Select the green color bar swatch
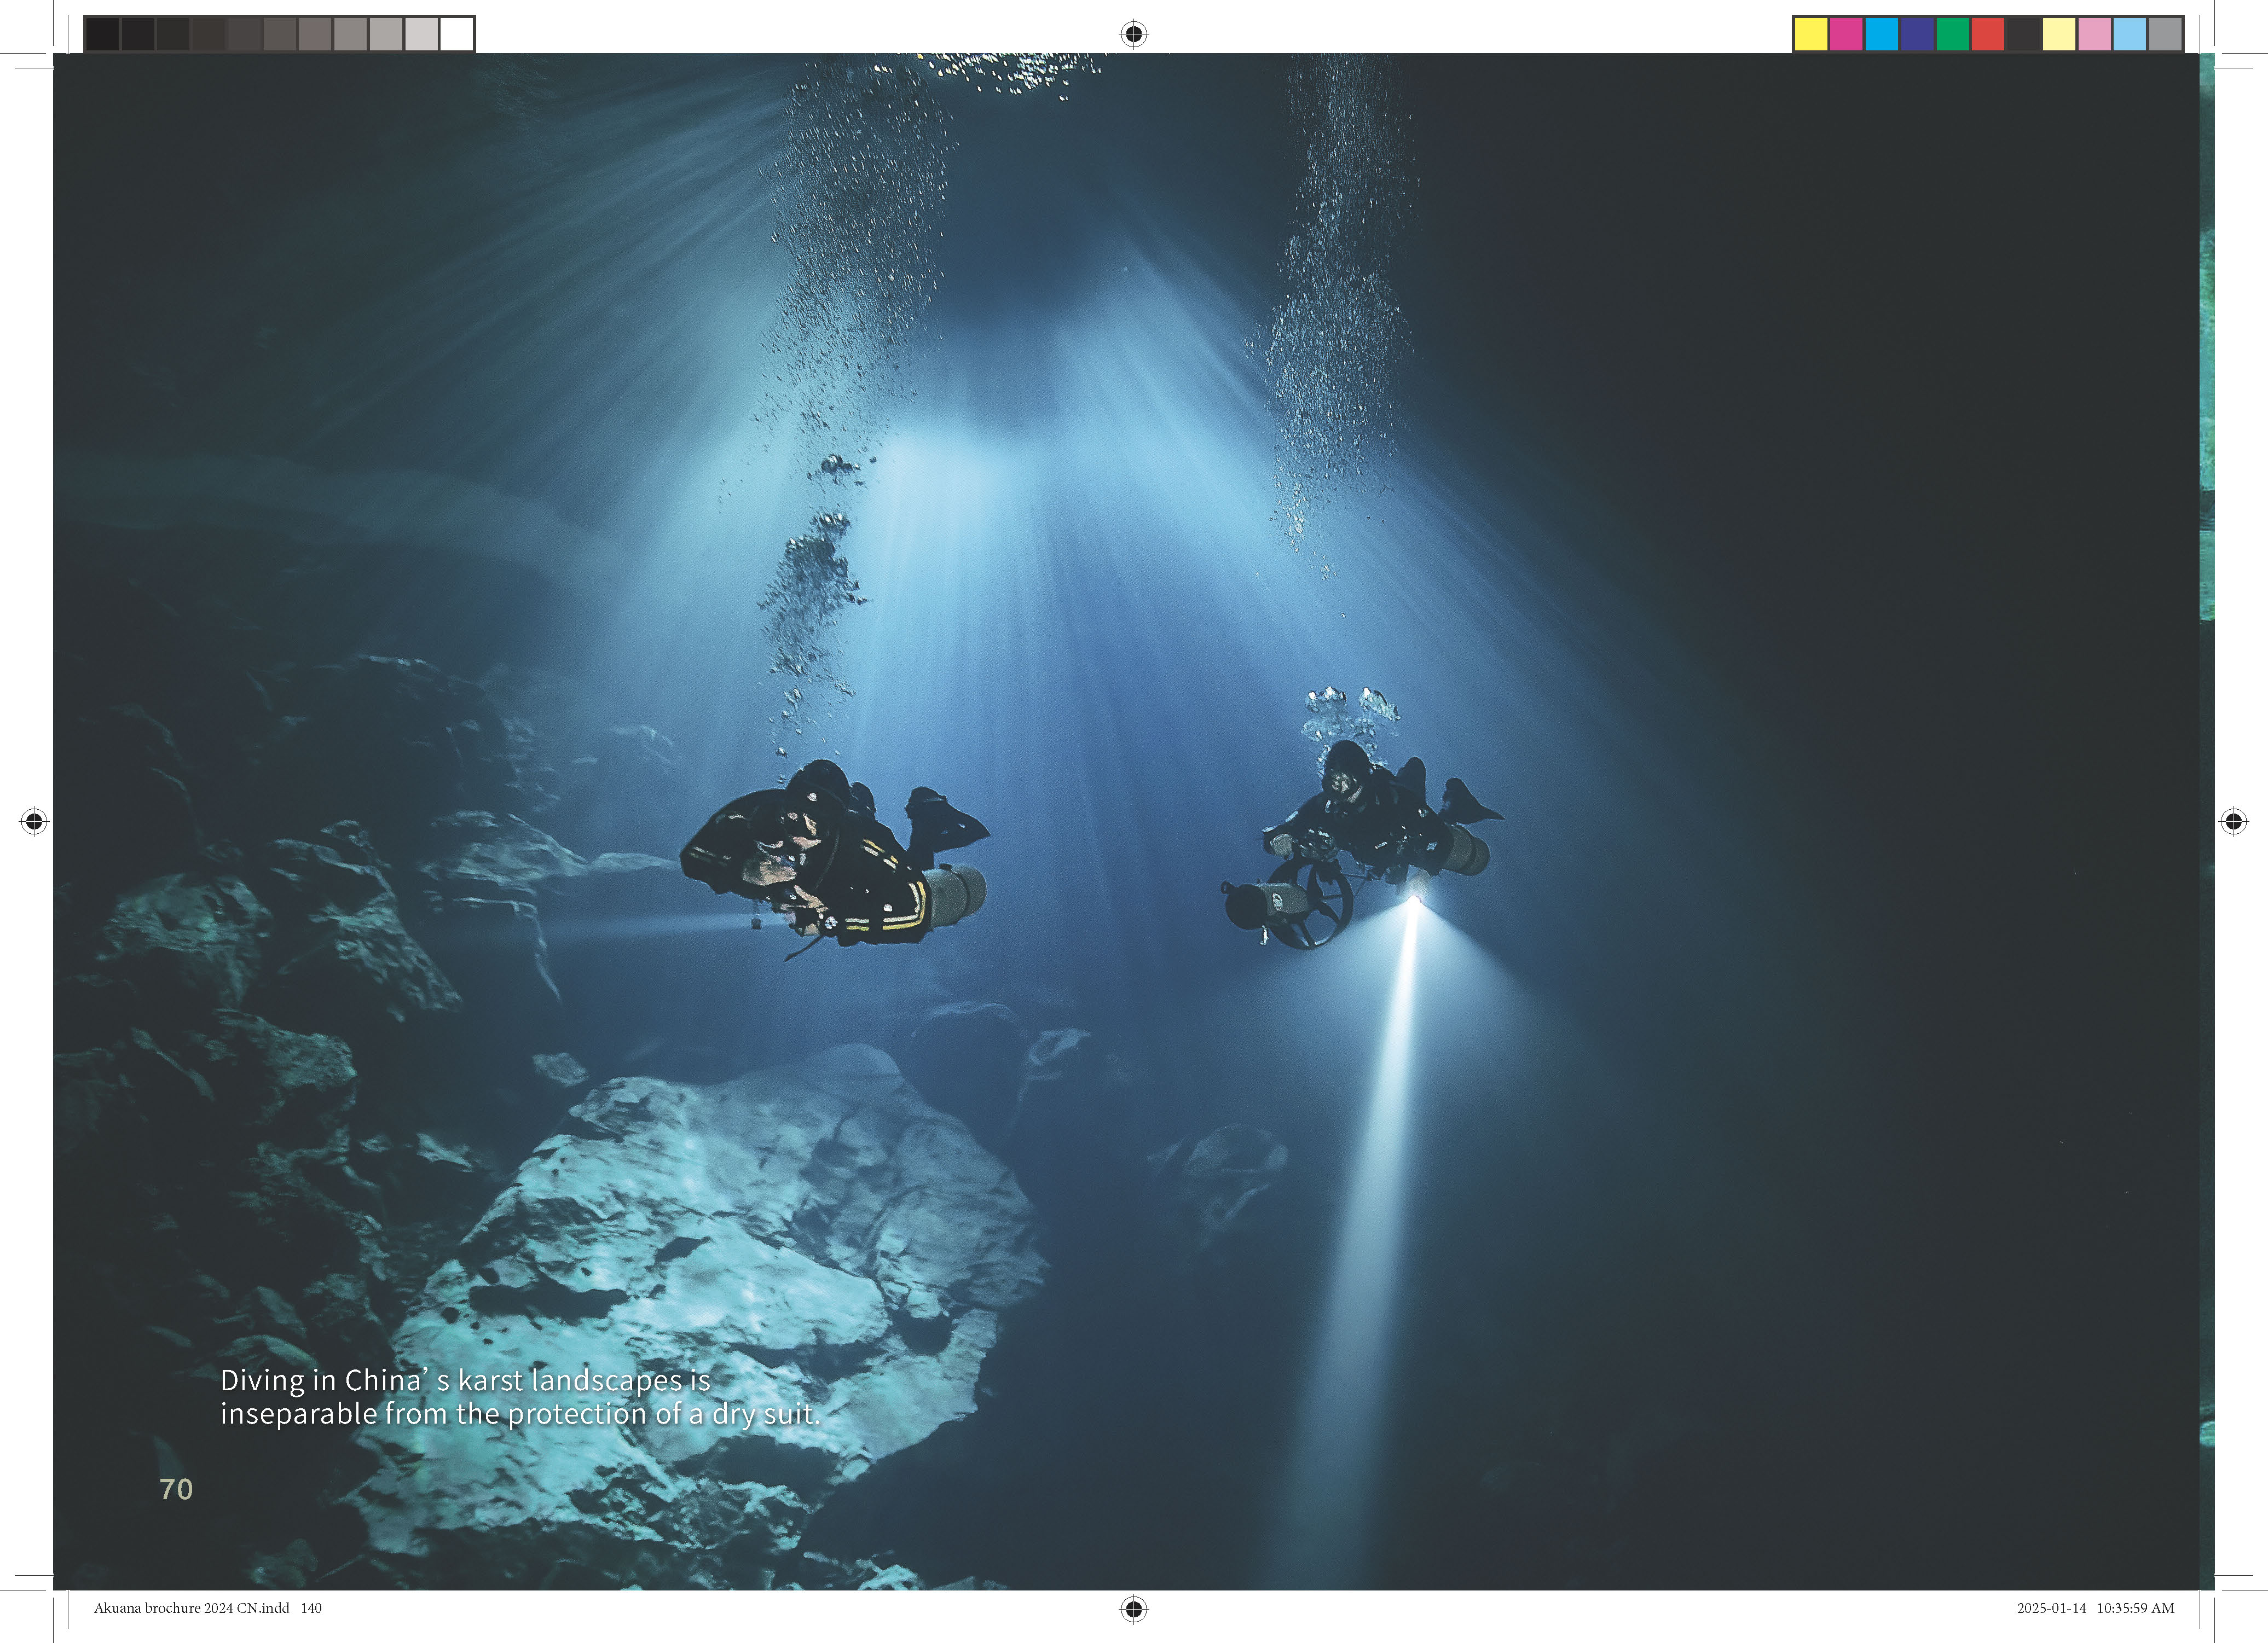 tap(1952, 34)
